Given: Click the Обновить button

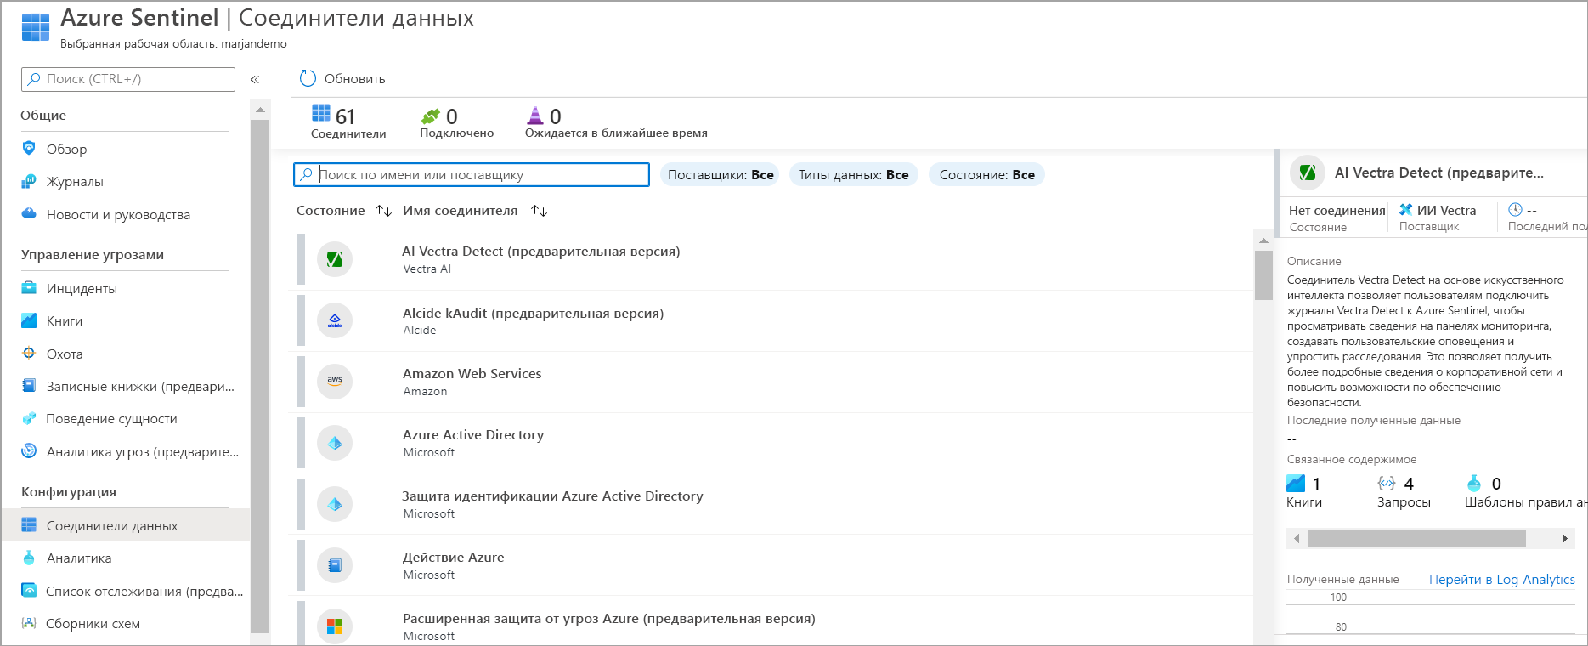Looking at the screenshot, I should coord(342,78).
